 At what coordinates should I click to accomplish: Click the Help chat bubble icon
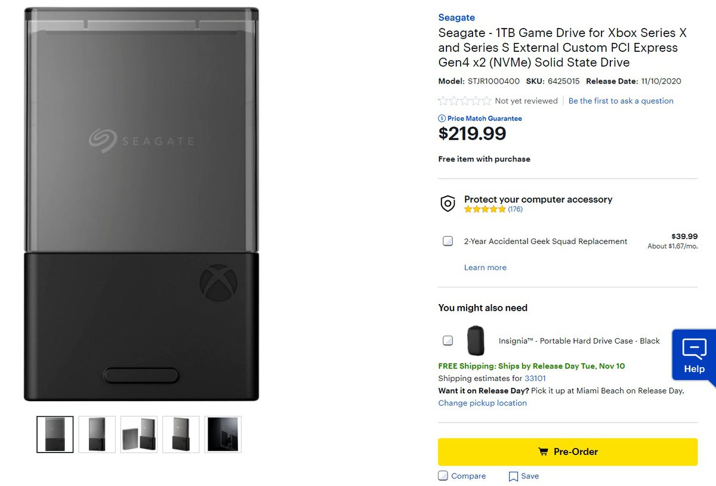pyautogui.click(x=694, y=348)
